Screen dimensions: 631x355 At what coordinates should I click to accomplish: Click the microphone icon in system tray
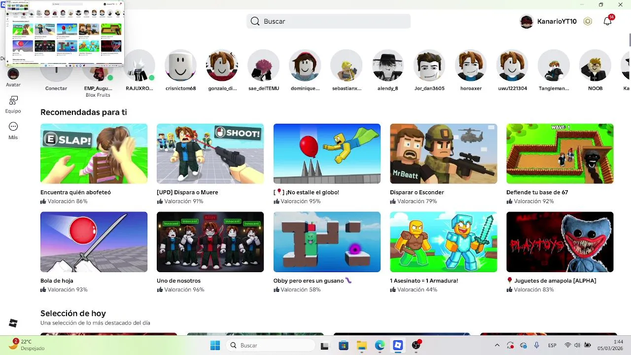pyautogui.click(x=536, y=346)
